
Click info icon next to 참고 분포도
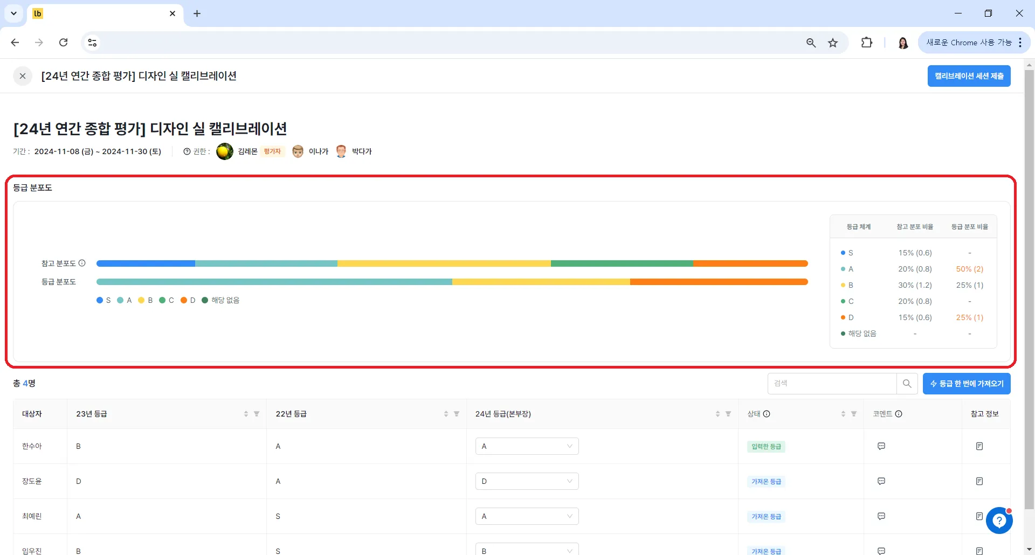tap(82, 263)
